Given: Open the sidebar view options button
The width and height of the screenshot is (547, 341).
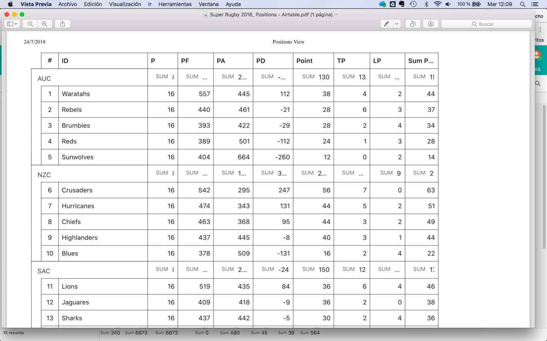Looking at the screenshot, I should click(x=12, y=24).
